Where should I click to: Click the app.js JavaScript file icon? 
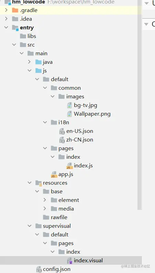point(54,174)
